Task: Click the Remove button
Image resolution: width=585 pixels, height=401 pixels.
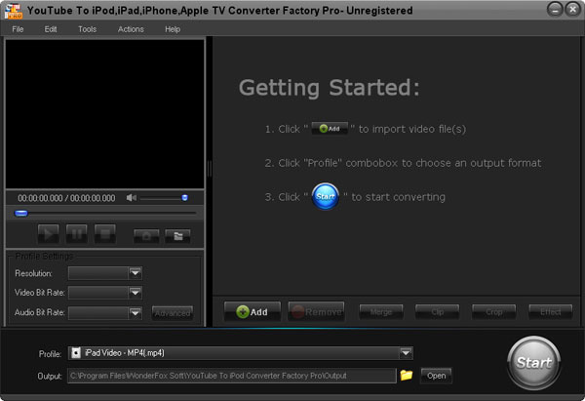Action: pos(316,312)
